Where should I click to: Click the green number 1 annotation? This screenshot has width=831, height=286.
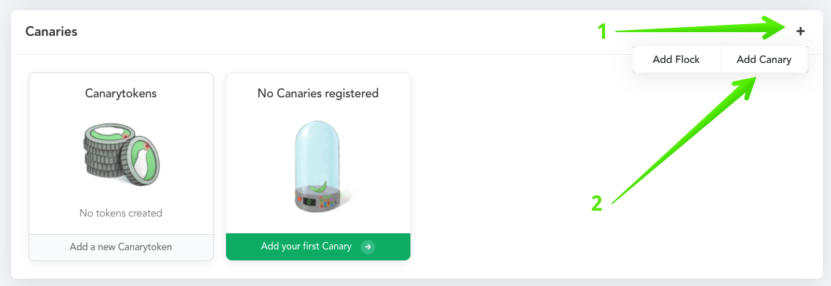[x=602, y=31]
